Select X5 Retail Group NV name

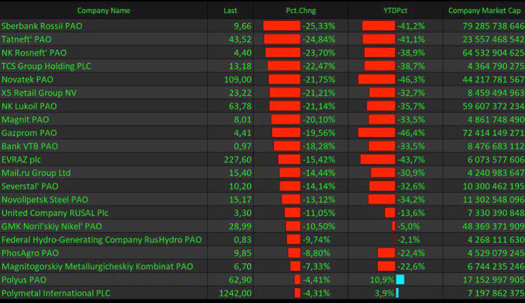click(39, 93)
